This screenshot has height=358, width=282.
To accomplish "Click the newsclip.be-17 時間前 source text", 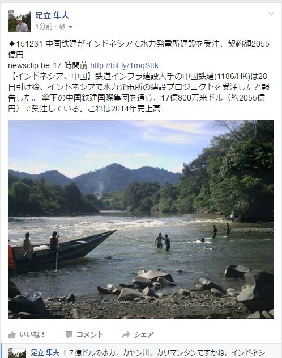I will [x=48, y=66].
